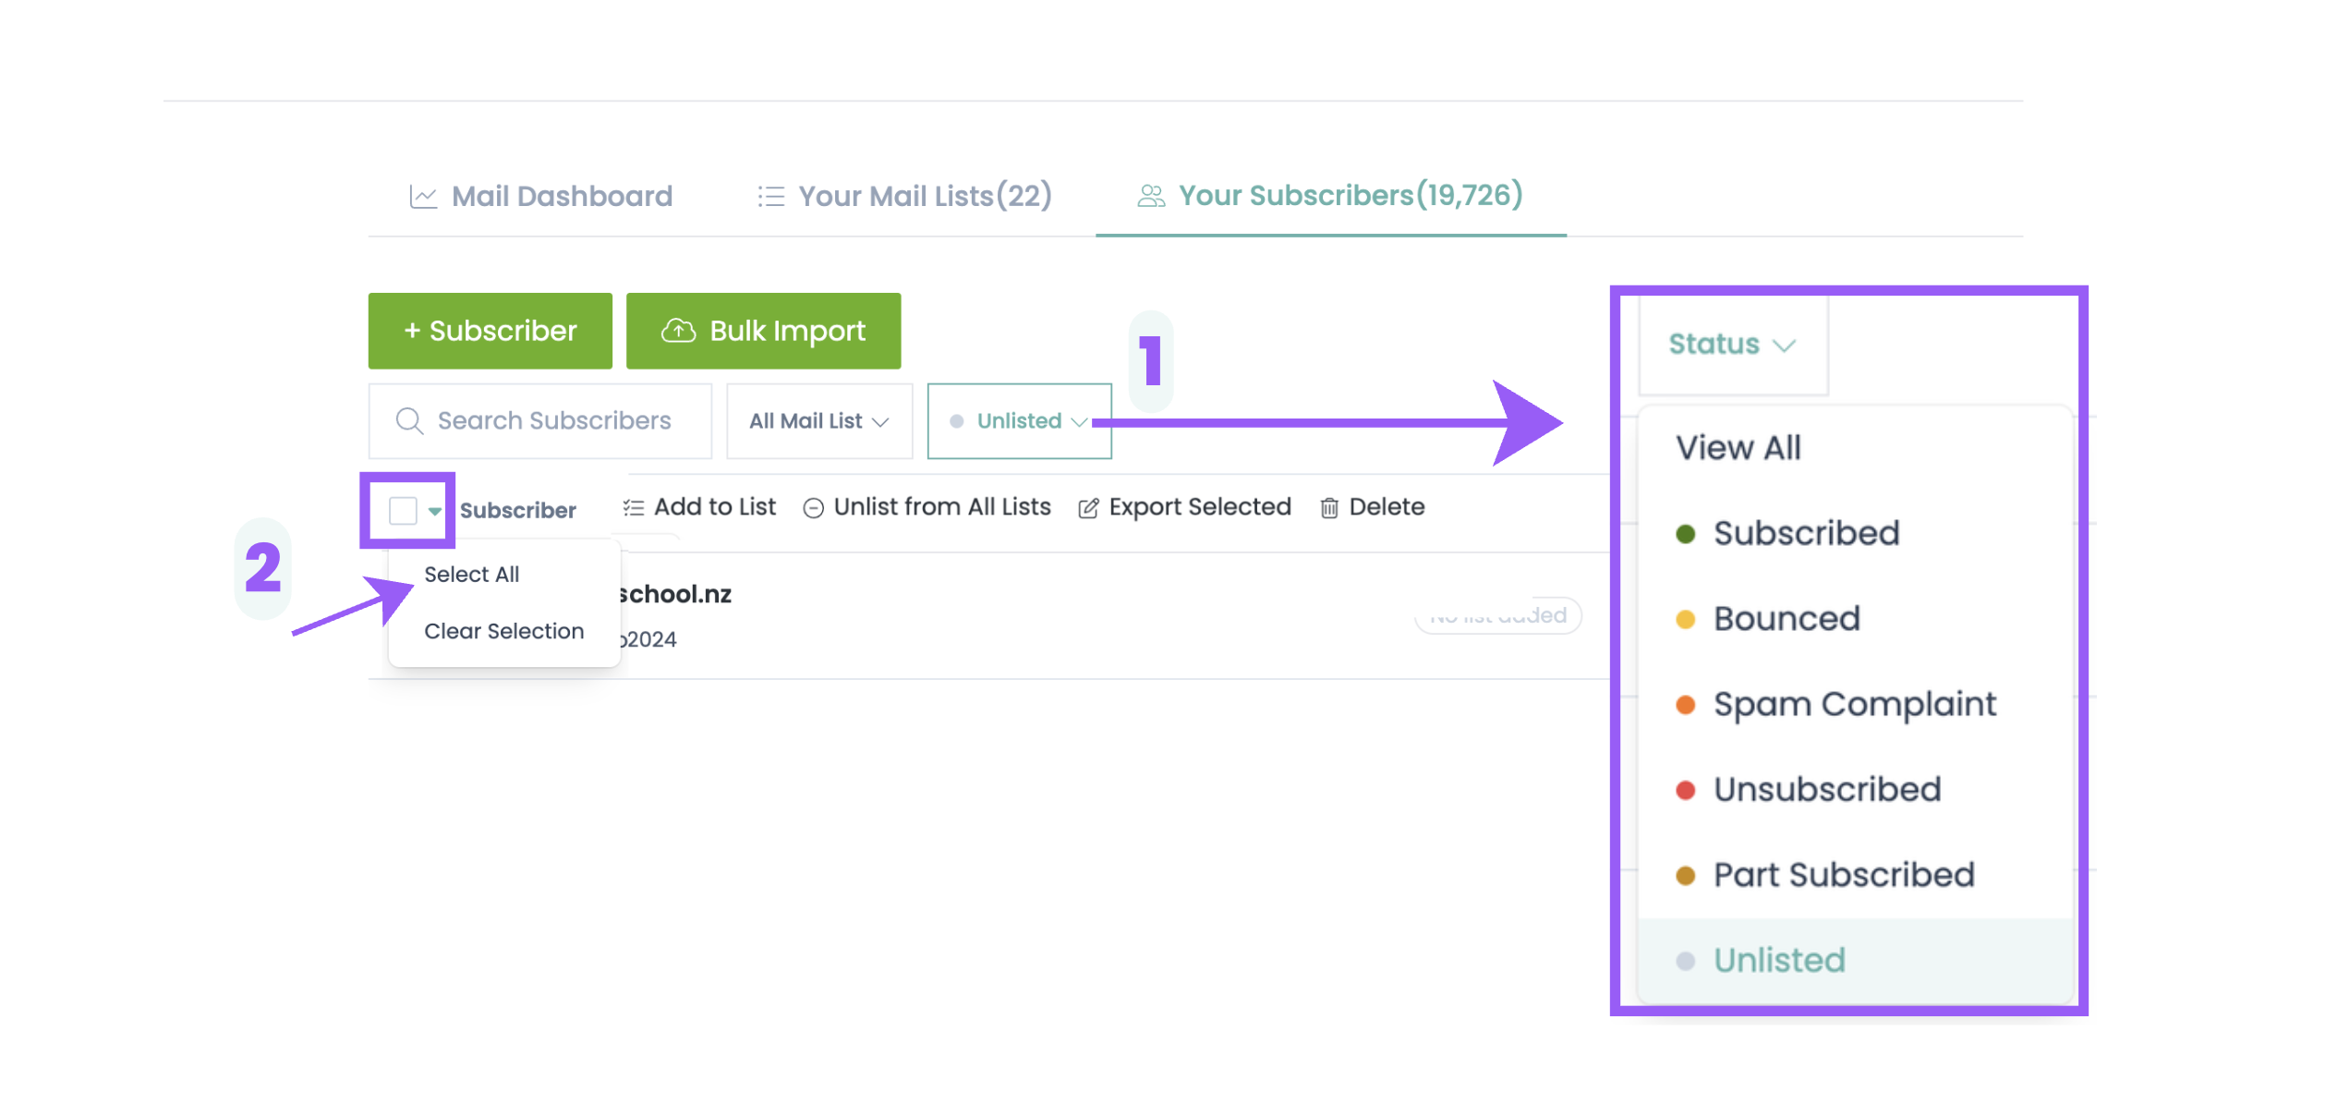Open the All Mail List dropdown
The width and height of the screenshot is (2326, 1116).
(818, 421)
